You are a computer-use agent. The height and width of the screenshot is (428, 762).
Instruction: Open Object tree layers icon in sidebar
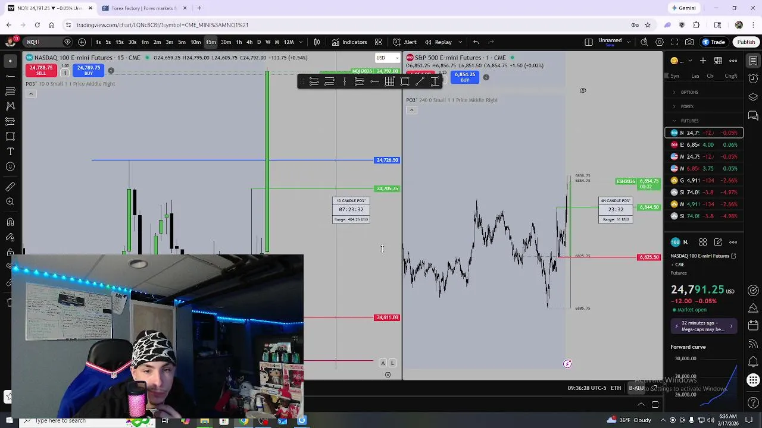pyautogui.click(x=753, y=97)
